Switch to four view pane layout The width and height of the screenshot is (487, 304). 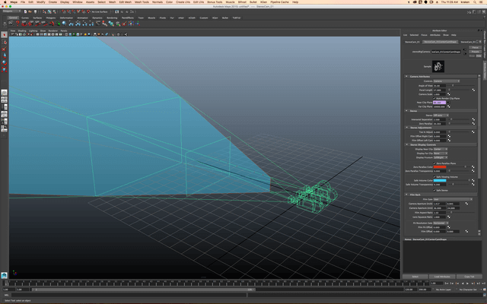(x=4, y=100)
